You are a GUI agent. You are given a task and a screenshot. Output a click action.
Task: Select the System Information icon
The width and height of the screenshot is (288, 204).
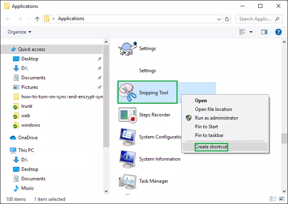pyautogui.click(x=128, y=159)
